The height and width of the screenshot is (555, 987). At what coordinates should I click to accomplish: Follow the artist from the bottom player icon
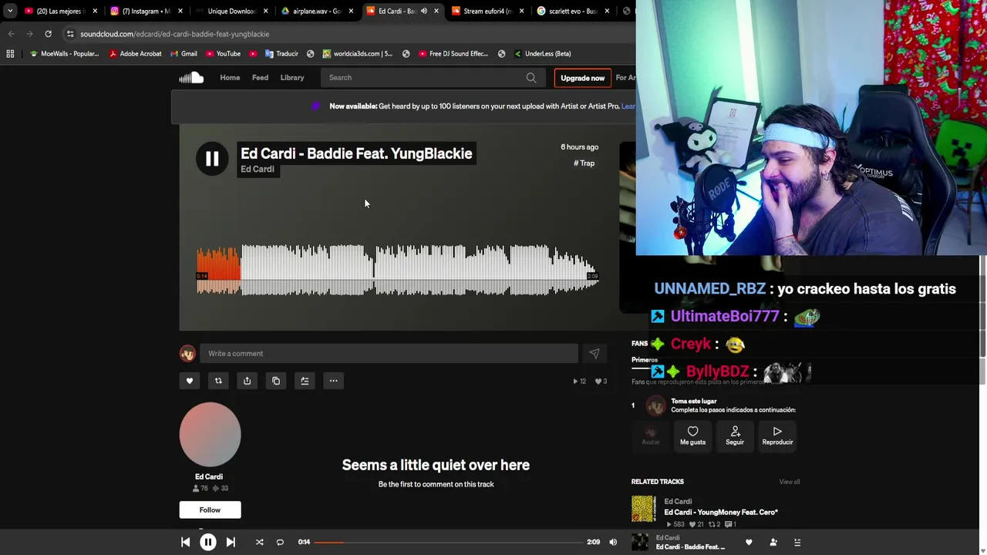773,543
